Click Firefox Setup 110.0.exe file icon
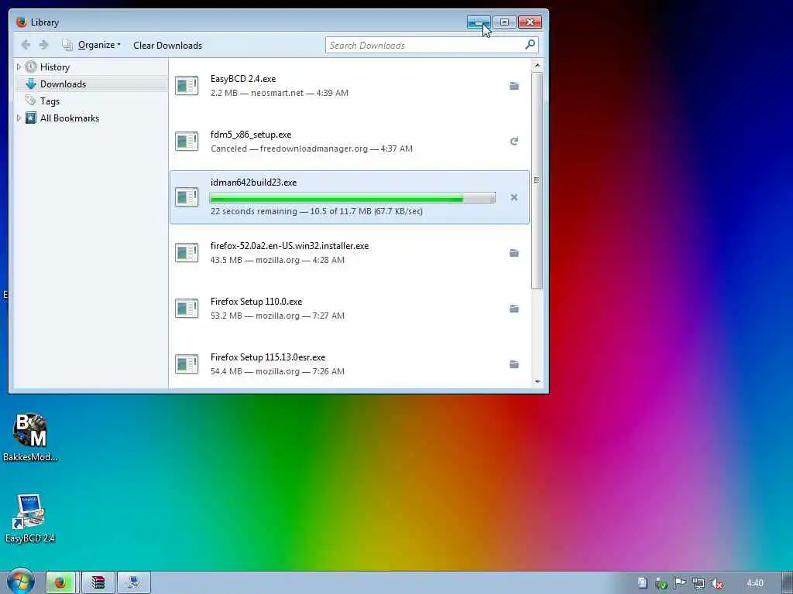Viewport: 793px width, 594px height. pyautogui.click(x=187, y=308)
